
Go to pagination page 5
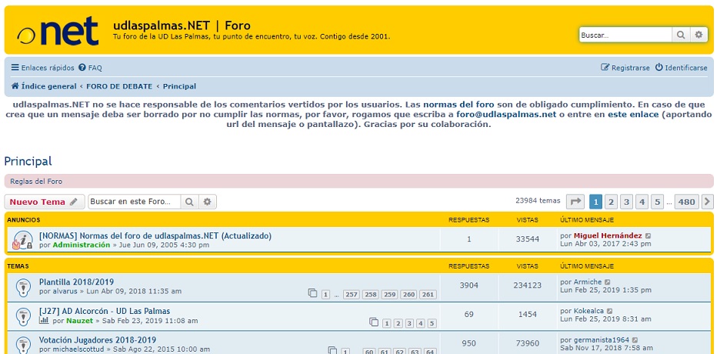(657, 202)
